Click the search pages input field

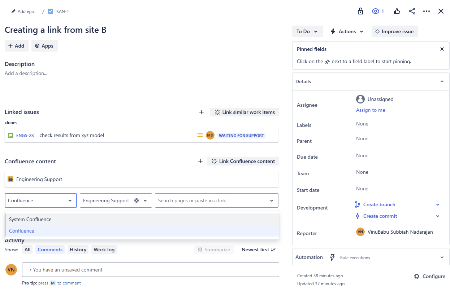coord(212,200)
